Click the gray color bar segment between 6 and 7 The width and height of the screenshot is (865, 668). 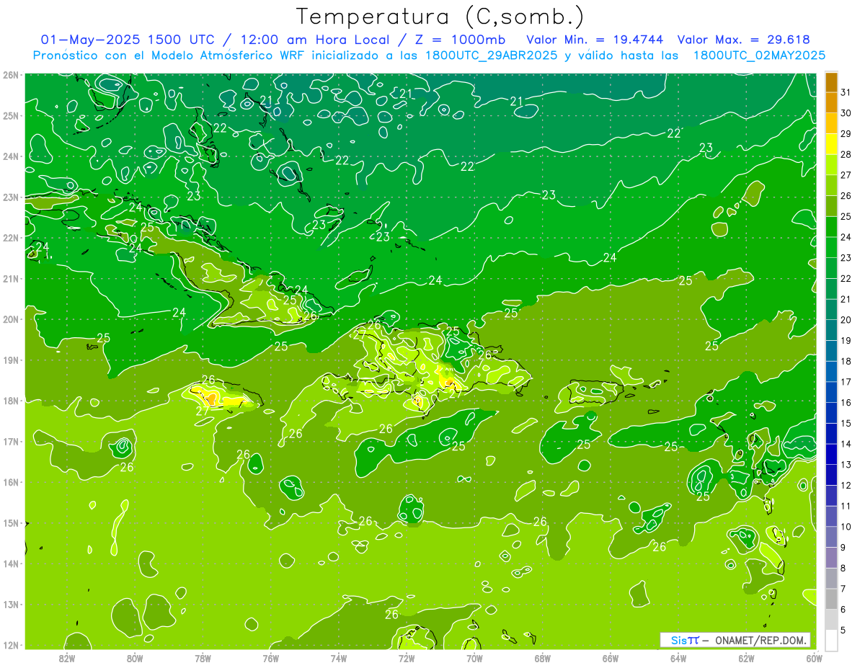pyautogui.click(x=832, y=599)
